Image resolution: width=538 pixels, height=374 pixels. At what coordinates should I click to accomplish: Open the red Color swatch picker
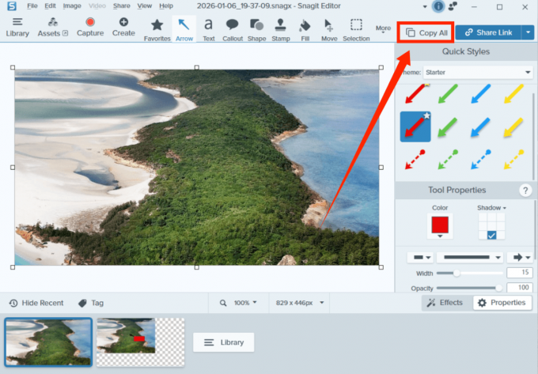tap(440, 226)
